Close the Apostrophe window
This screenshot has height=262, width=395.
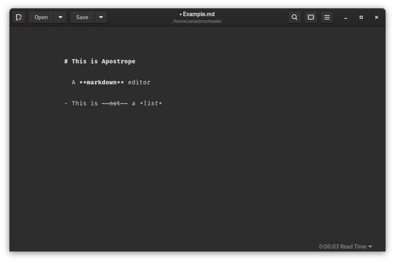[376, 17]
